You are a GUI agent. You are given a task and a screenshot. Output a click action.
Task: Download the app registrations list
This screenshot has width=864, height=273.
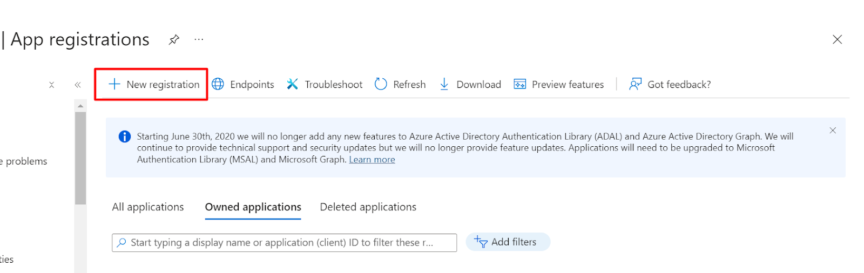470,84
